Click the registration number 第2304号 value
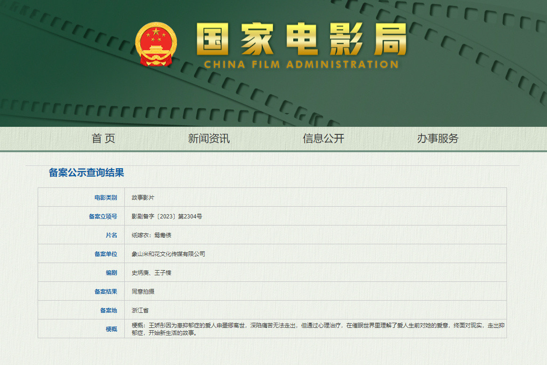Viewport: 547px width, 365px height. [x=167, y=217]
